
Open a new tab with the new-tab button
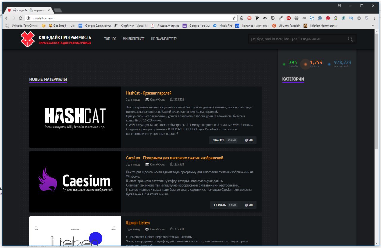[x=58, y=10]
